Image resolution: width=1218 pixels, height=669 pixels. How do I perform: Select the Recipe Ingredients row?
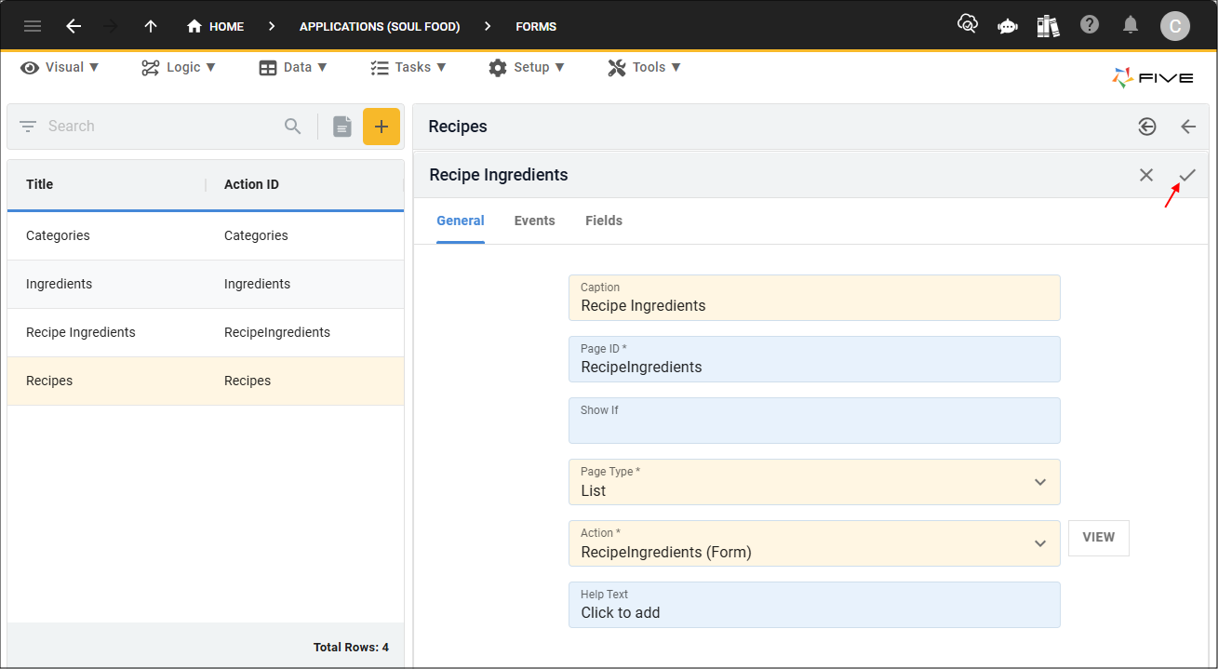[x=206, y=332]
